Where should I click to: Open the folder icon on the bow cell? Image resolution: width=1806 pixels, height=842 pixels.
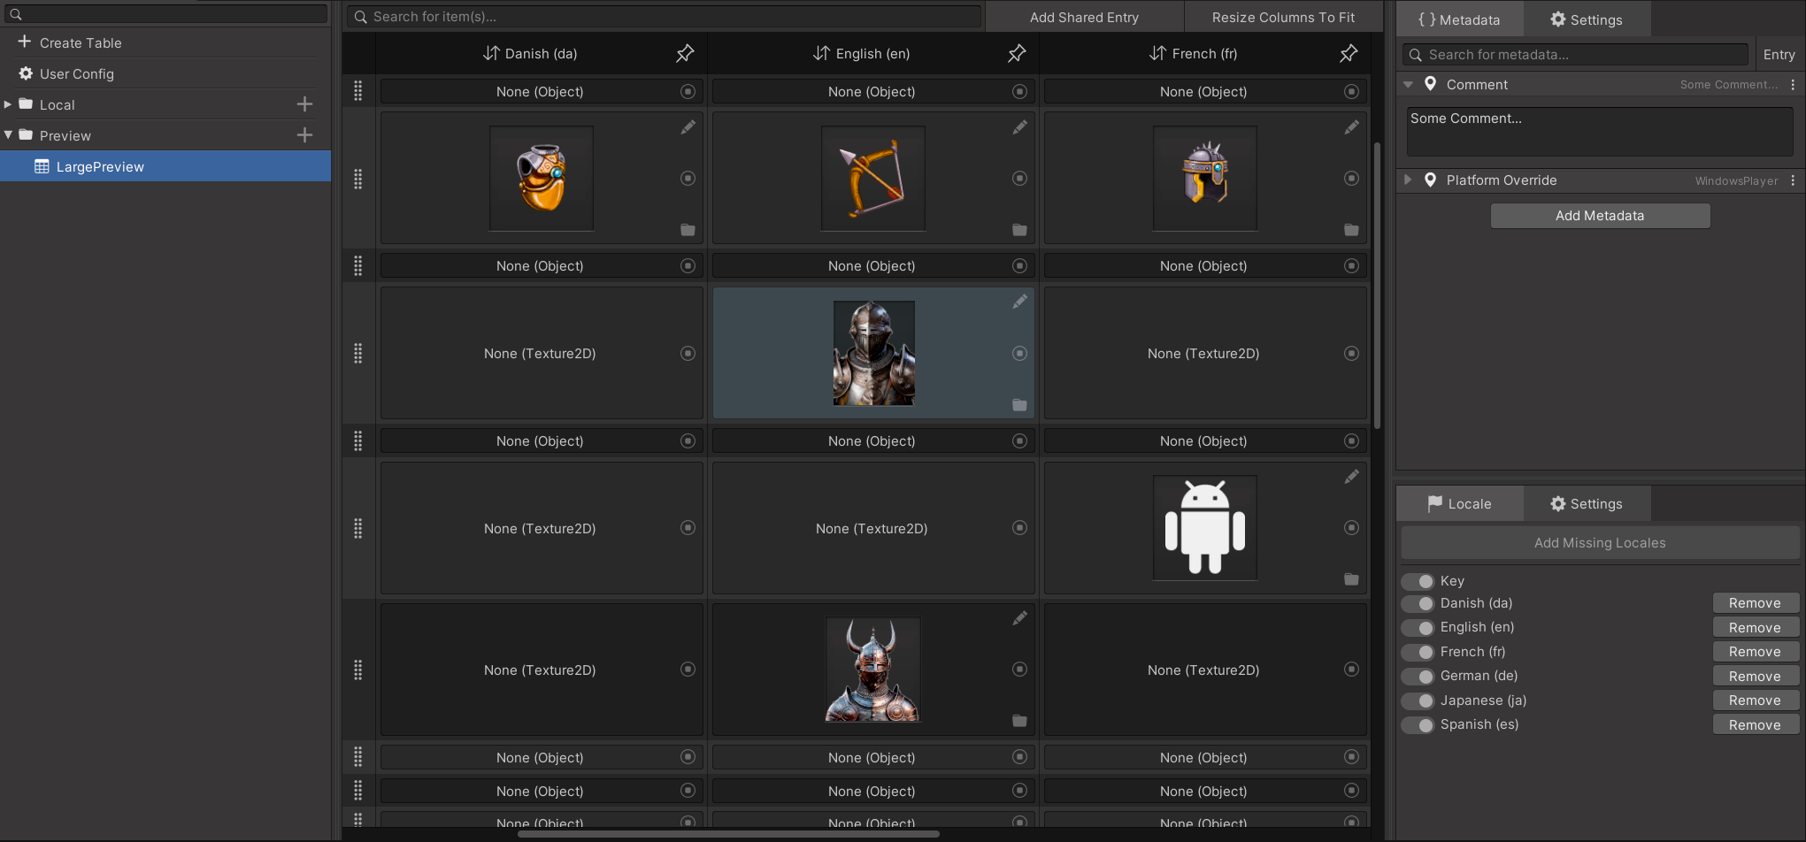[1019, 230]
